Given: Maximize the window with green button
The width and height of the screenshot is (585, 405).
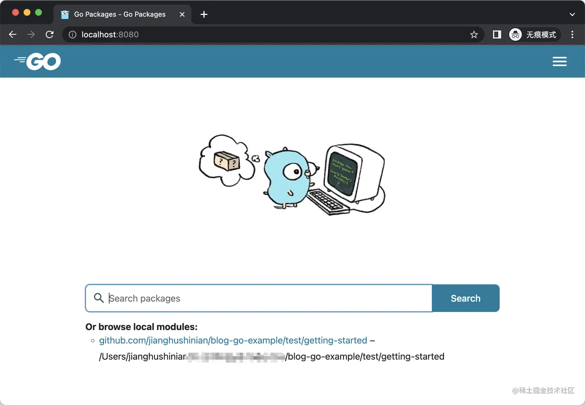Looking at the screenshot, I should (38, 12).
